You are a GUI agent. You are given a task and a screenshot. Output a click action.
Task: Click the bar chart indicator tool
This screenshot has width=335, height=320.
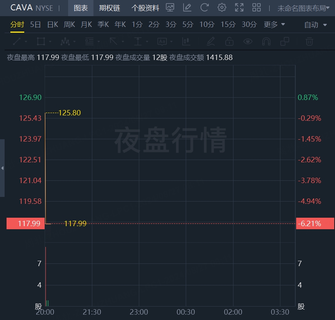(186, 42)
